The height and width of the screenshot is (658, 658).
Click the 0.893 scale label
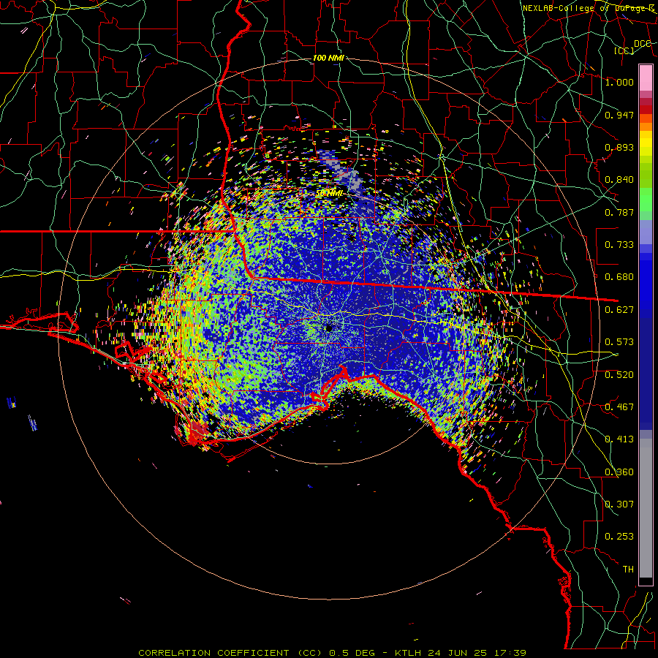[619, 147]
